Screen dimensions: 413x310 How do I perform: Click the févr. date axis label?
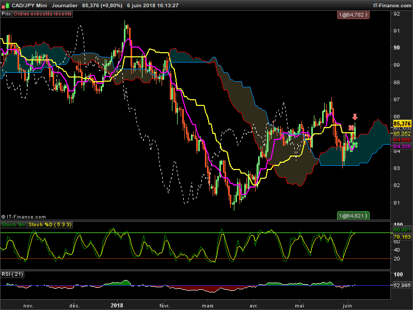point(165,305)
